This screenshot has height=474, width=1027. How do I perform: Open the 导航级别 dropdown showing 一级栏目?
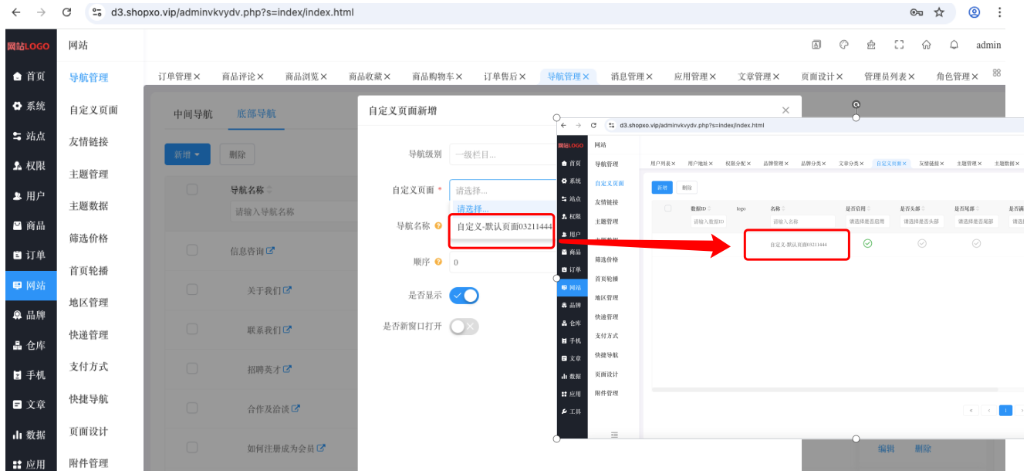503,154
